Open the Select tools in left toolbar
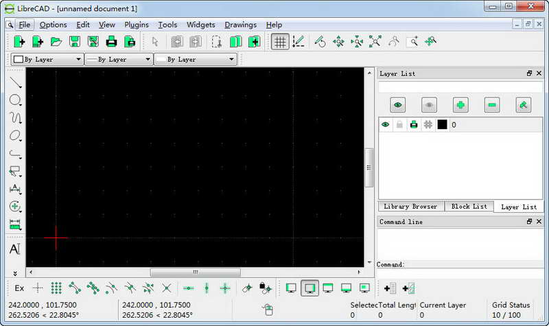 pos(15,171)
